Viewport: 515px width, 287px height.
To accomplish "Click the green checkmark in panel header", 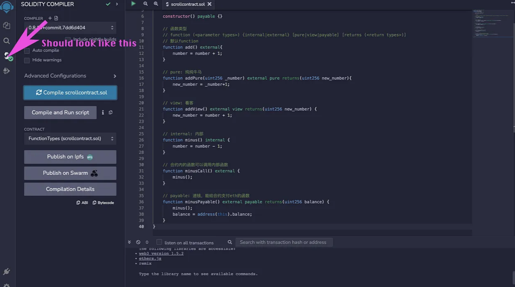I will click(108, 4).
